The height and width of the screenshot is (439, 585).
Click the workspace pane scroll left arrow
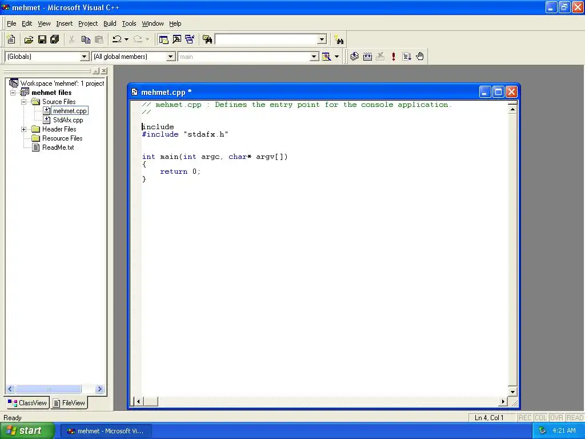tap(10, 389)
